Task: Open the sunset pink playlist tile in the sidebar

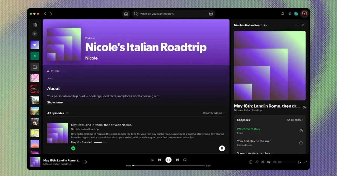Action: [x=35, y=144]
